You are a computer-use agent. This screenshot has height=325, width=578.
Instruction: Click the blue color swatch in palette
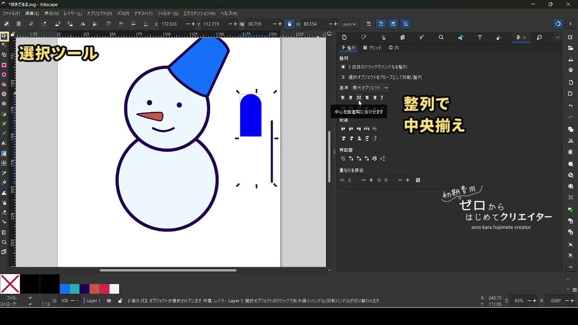click(65, 289)
